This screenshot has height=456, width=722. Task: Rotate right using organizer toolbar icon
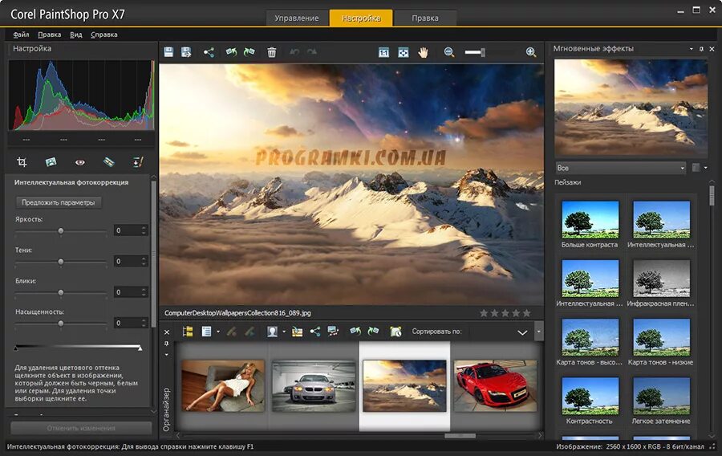point(373,332)
